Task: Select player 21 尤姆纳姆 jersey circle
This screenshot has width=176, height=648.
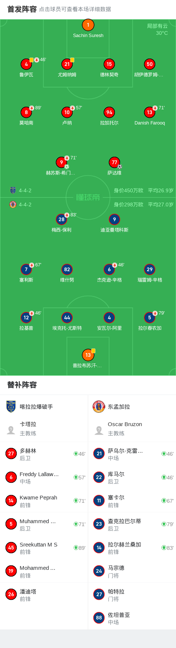Action: 67,64
